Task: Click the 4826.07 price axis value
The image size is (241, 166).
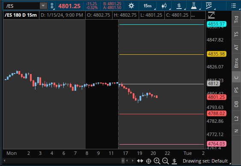Action: pos(215,67)
